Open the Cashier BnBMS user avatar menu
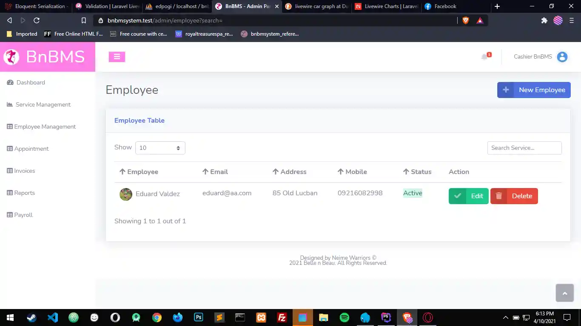The image size is (581, 326). click(x=562, y=57)
